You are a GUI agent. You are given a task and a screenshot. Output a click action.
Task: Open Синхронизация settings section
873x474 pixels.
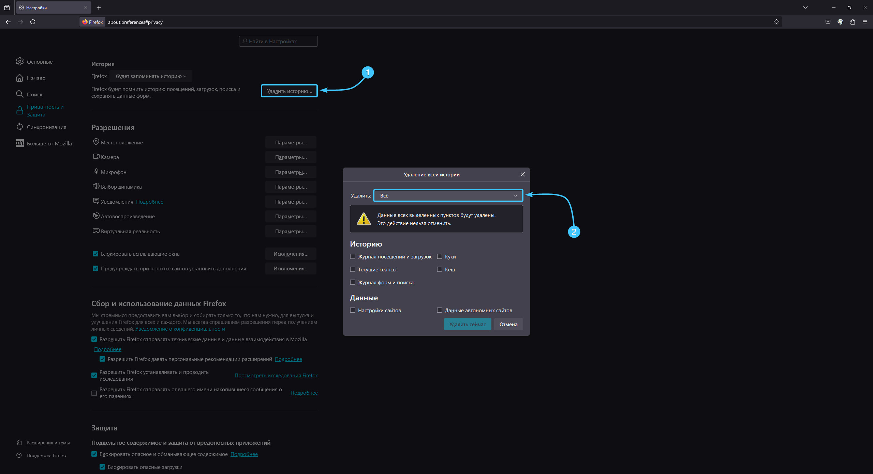[46, 127]
